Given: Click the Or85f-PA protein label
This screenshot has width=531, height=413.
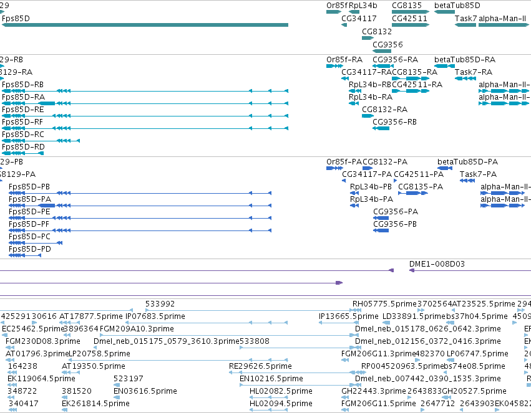Looking at the screenshot, I should click(344, 162).
